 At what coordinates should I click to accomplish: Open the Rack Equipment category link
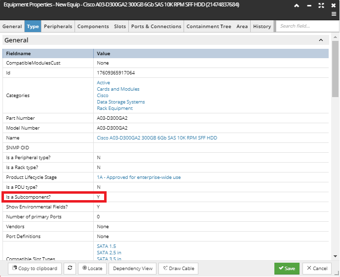tap(114, 108)
